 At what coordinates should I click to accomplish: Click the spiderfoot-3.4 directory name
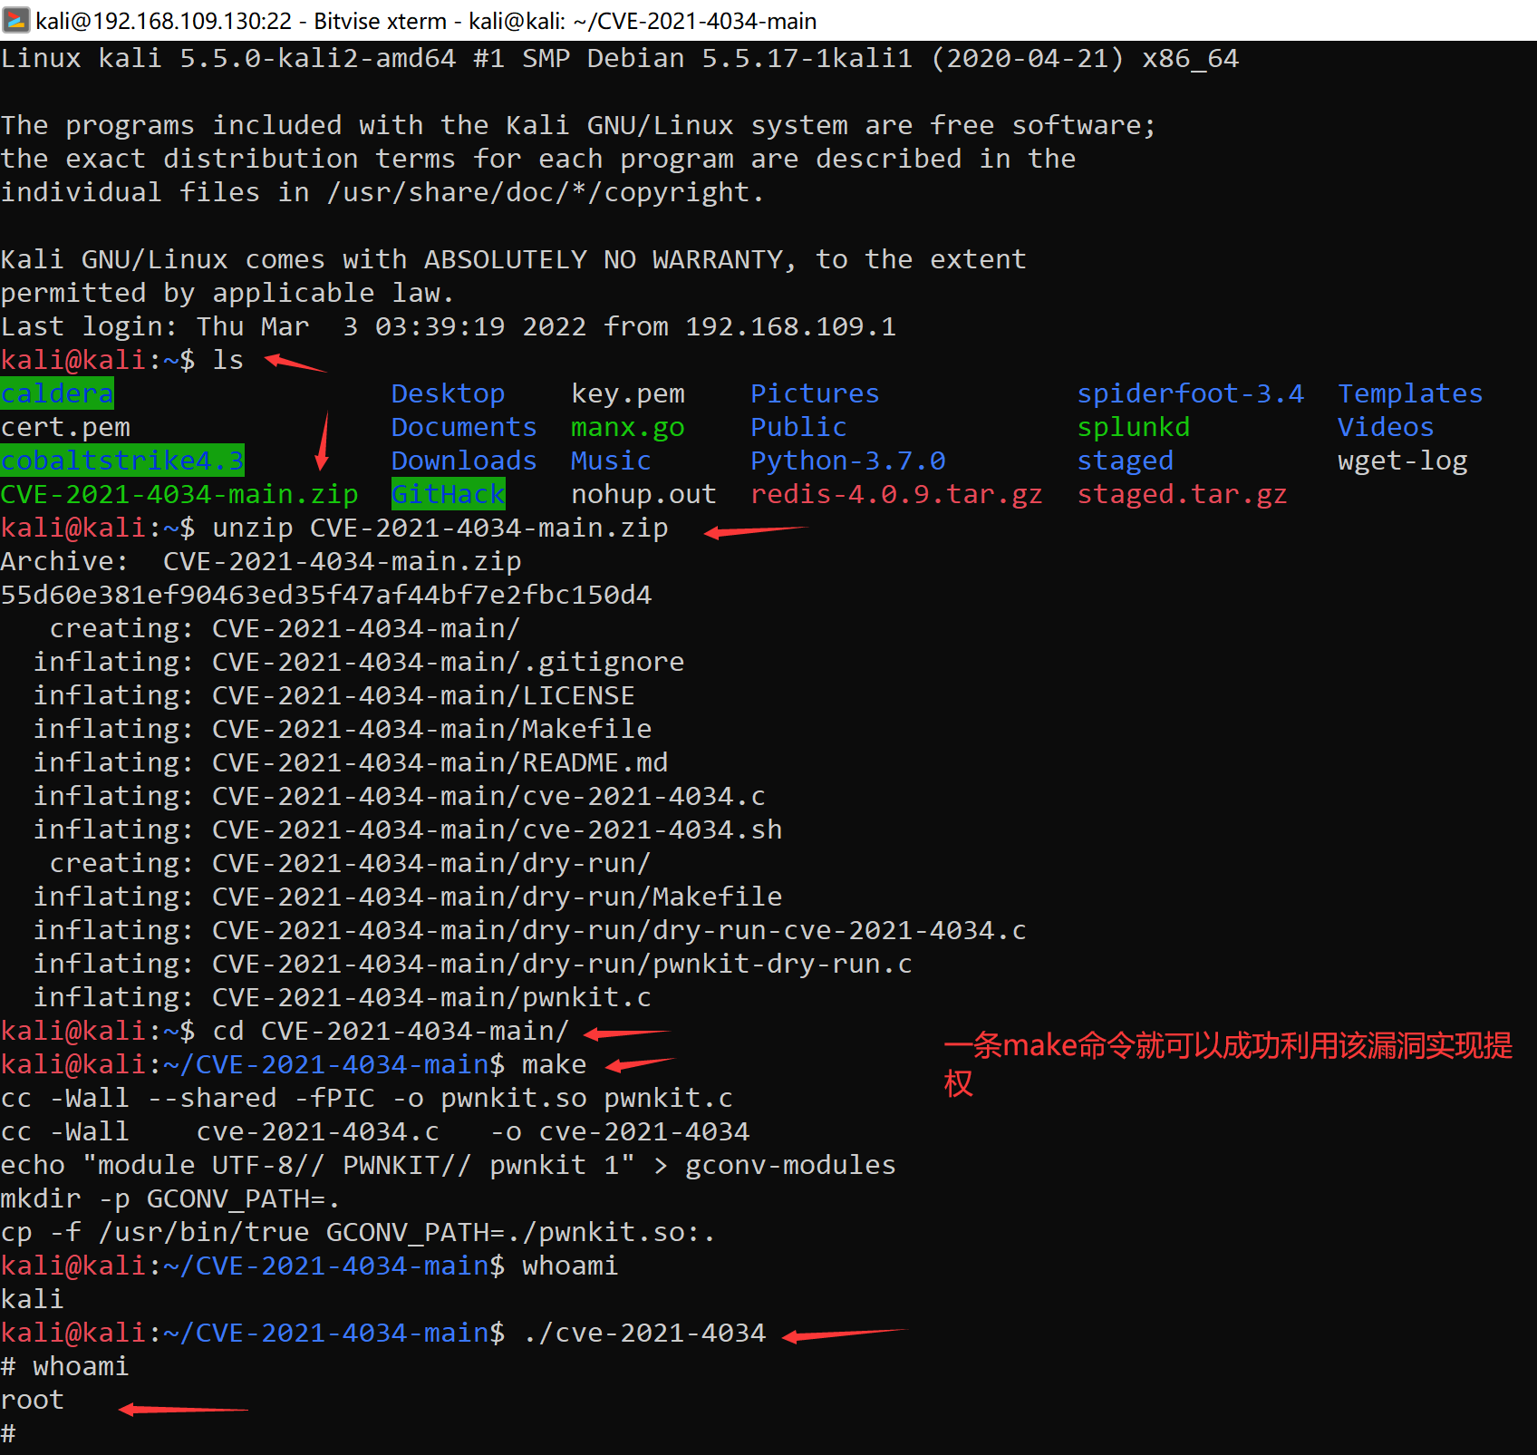tap(1190, 393)
